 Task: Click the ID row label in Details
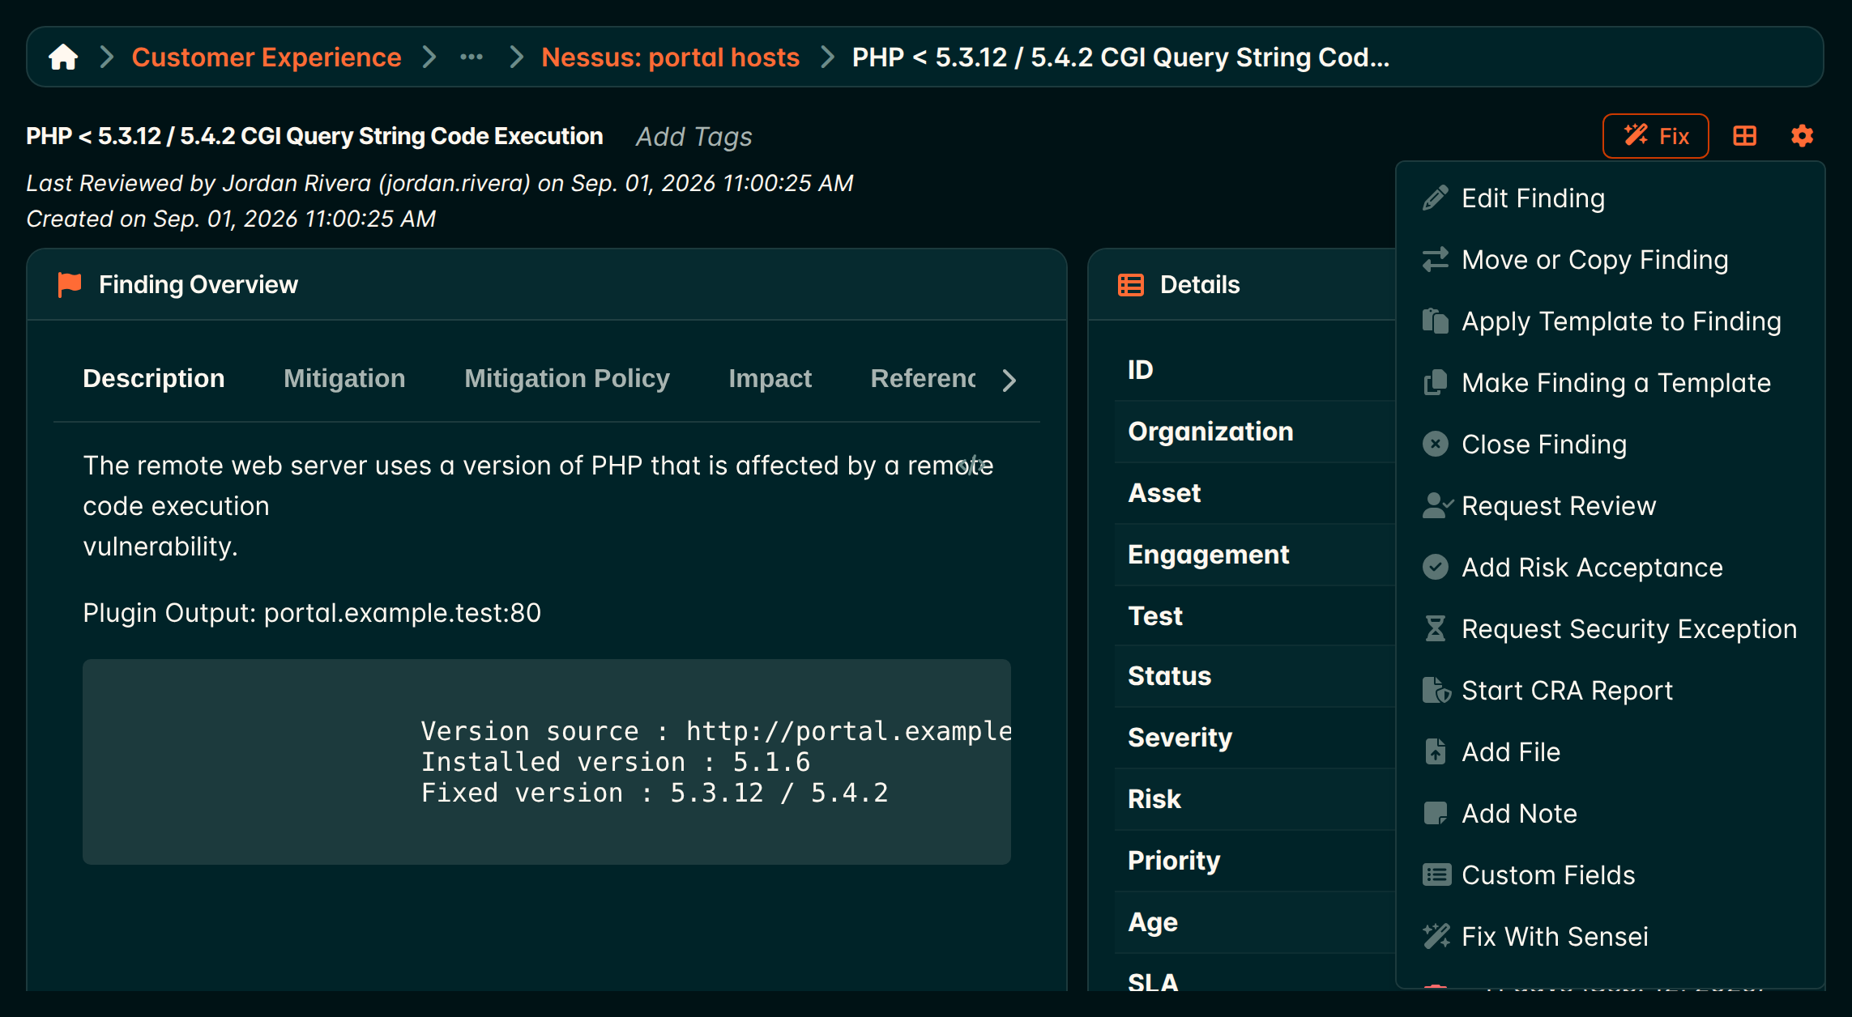pyautogui.click(x=1141, y=370)
